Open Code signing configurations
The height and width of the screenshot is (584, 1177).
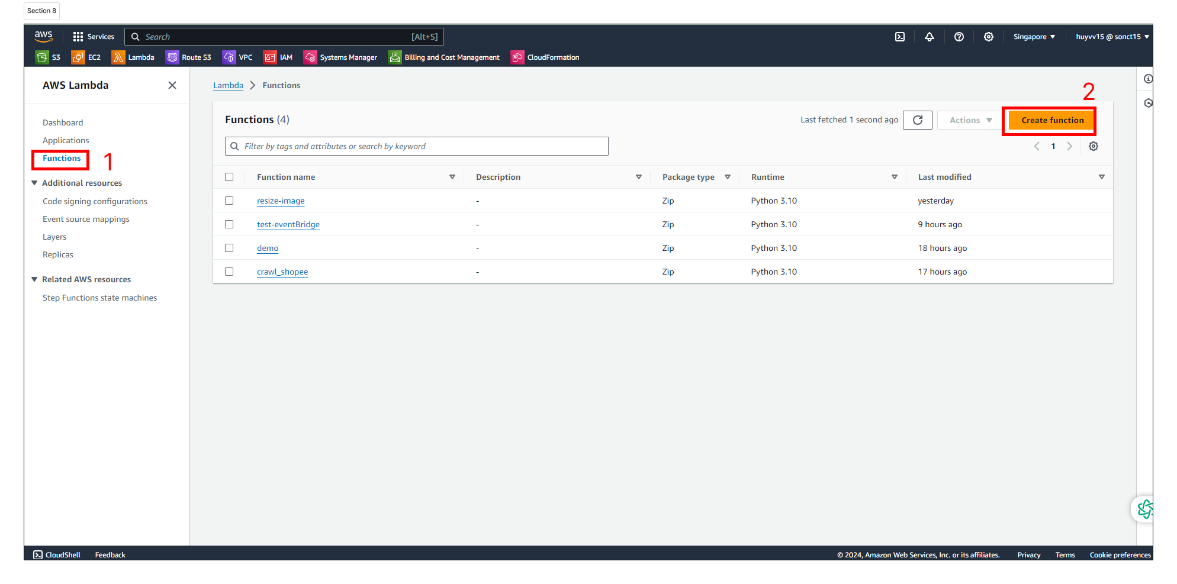click(x=95, y=201)
